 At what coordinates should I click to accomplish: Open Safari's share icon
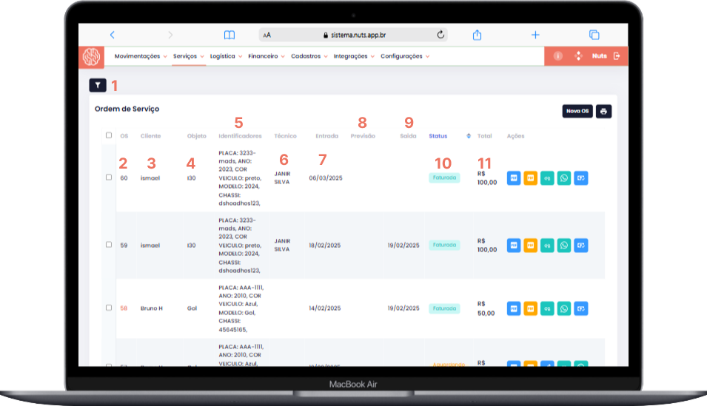(x=478, y=35)
